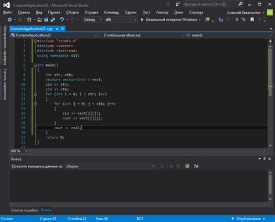
Task: Click the Visual Studio logo icon
Action: click(x=6, y=5)
